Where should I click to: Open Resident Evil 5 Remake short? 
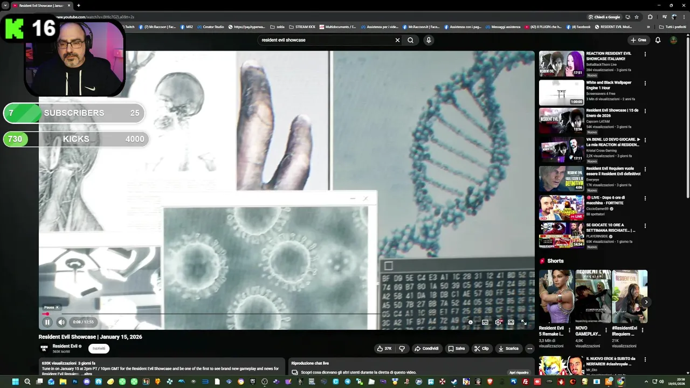(x=556, y=296)
